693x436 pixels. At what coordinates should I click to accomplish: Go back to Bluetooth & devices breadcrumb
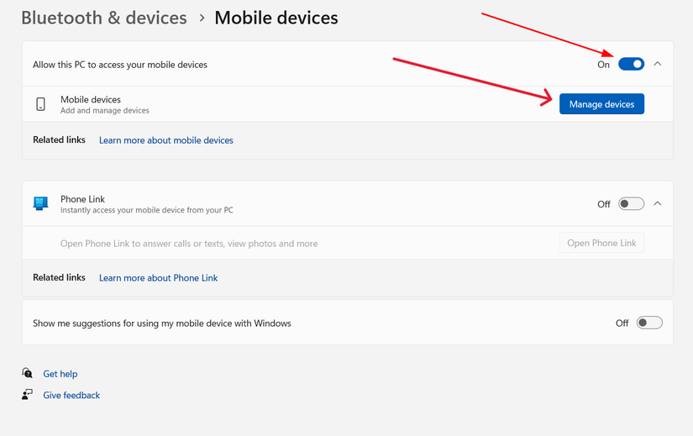click(104, 18)
